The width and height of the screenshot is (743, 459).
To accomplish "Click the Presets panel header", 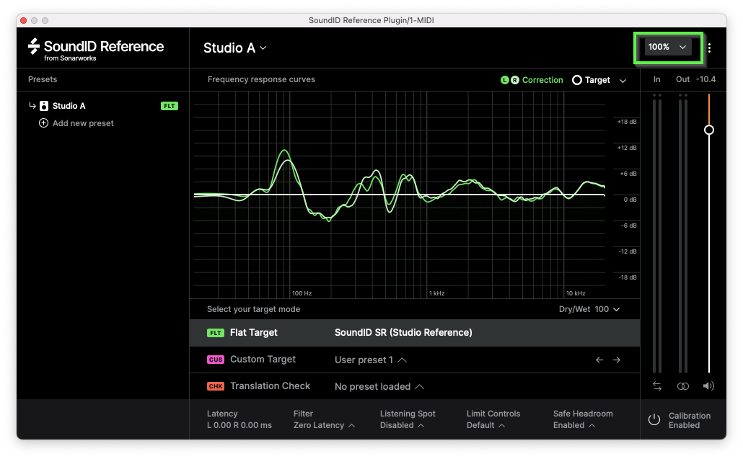I will (x=43, y=79).
